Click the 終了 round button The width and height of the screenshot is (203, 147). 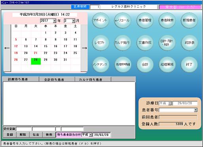189,65
